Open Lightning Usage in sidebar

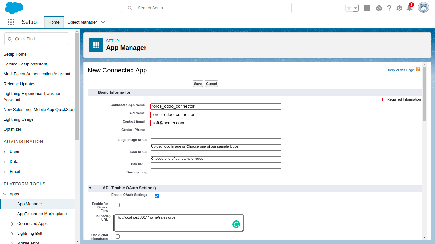18,119
